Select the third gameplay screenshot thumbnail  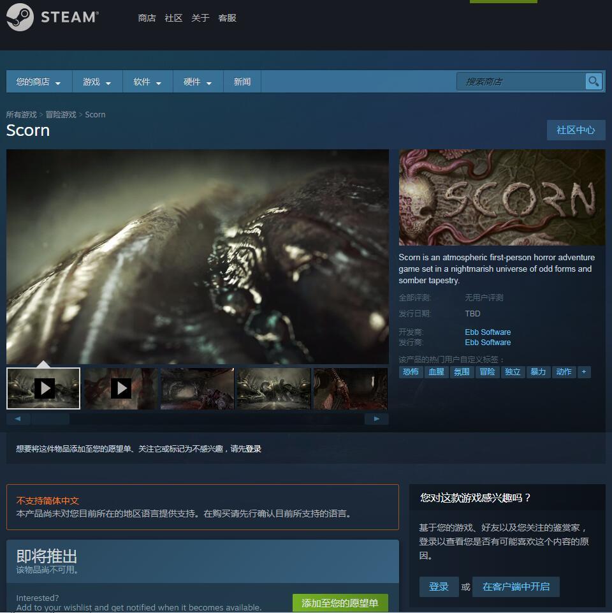197,388
